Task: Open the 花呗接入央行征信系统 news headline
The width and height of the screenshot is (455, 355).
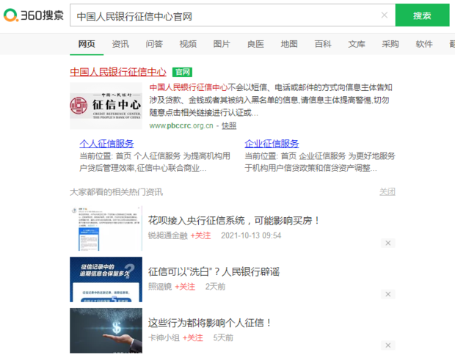Action: [233, 221]
